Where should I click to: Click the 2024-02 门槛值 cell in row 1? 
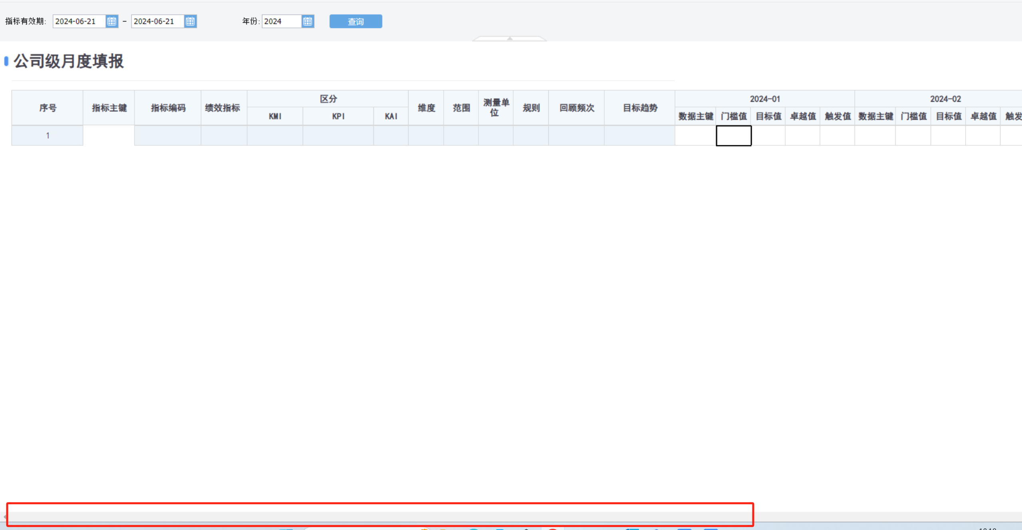pyautogui.click(x=913, y=135)
